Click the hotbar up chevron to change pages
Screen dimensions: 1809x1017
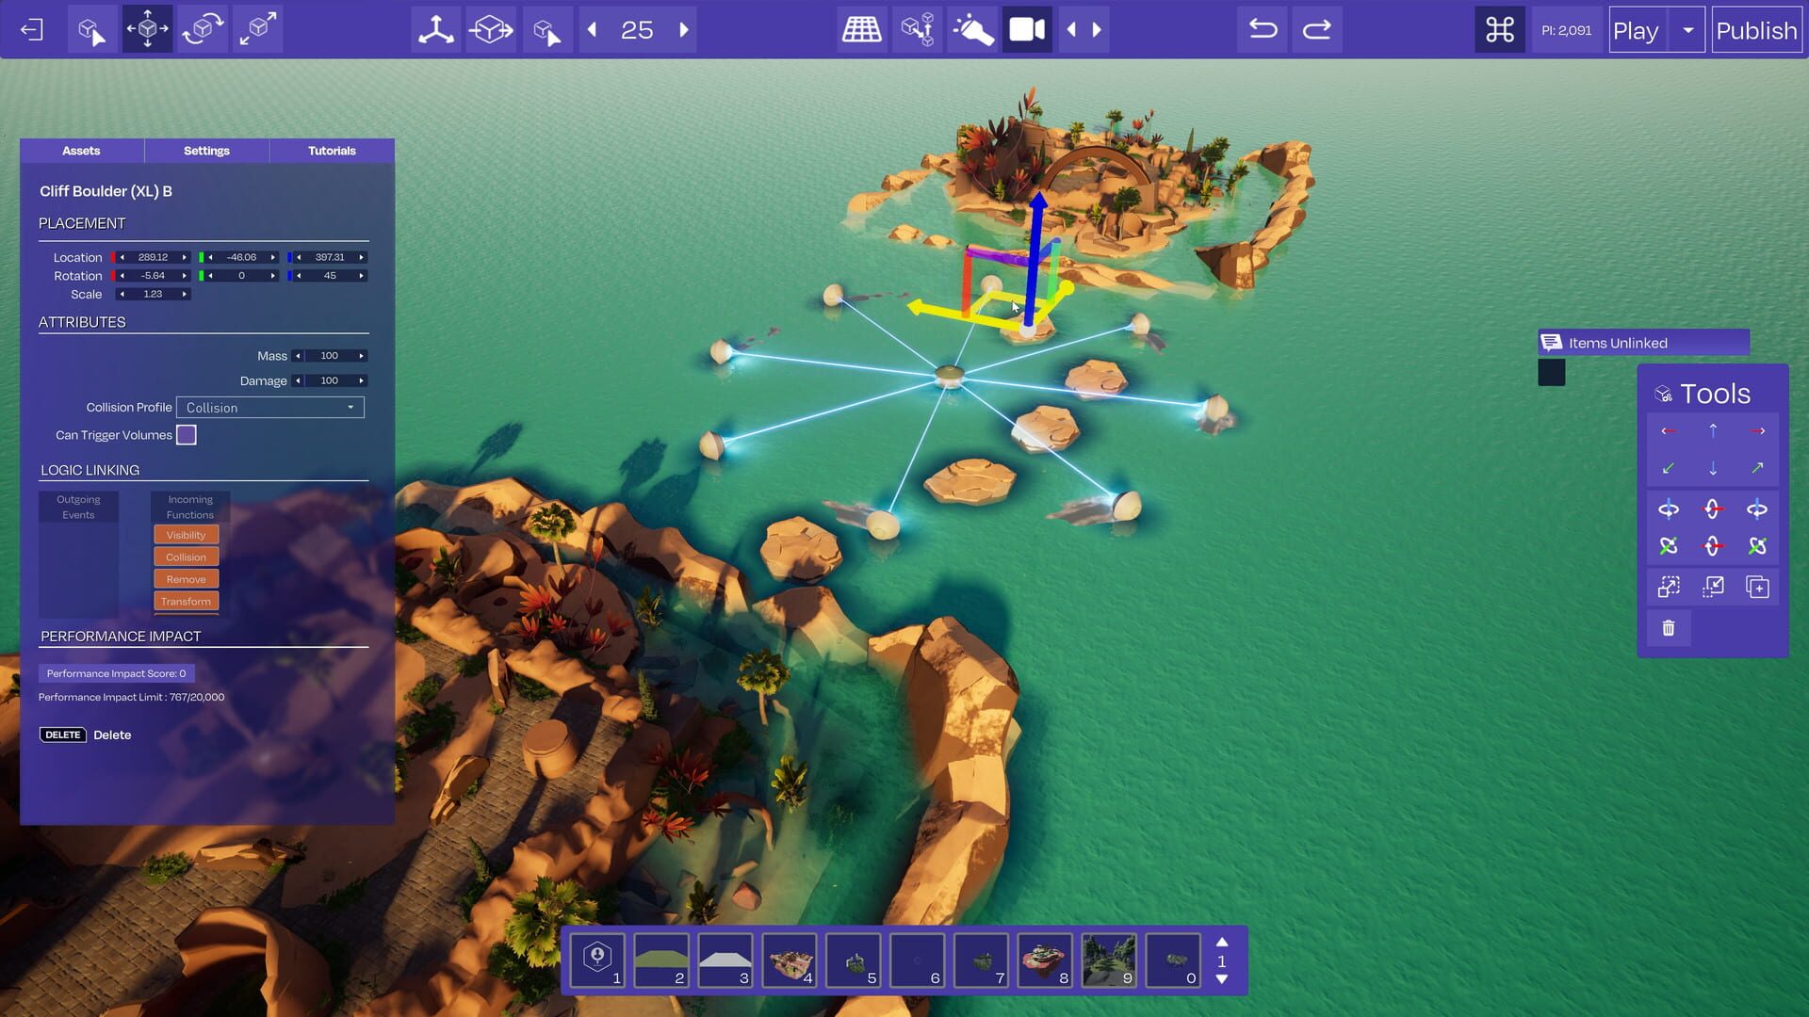point(1222,943)
